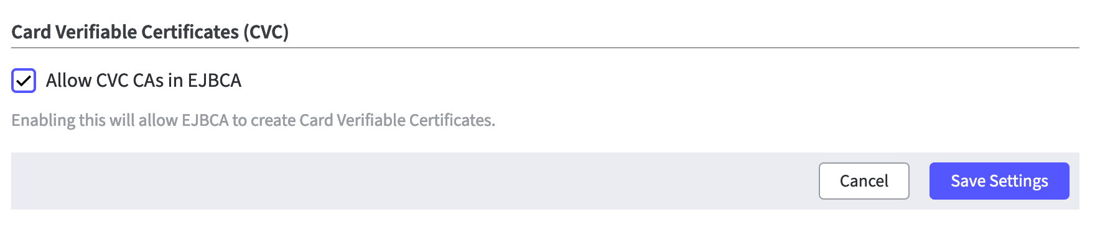Click the Save Settings button
Screen dimensions: 1095x243
(999, 181)
